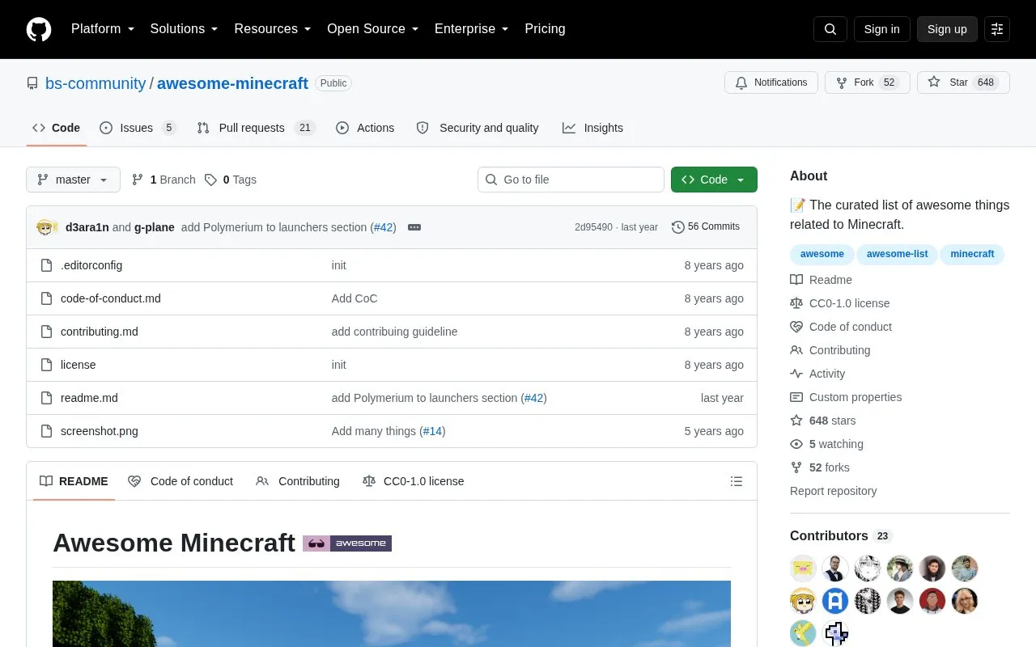
Task: Click the Sign in button
Action: (x=881, y=29)
